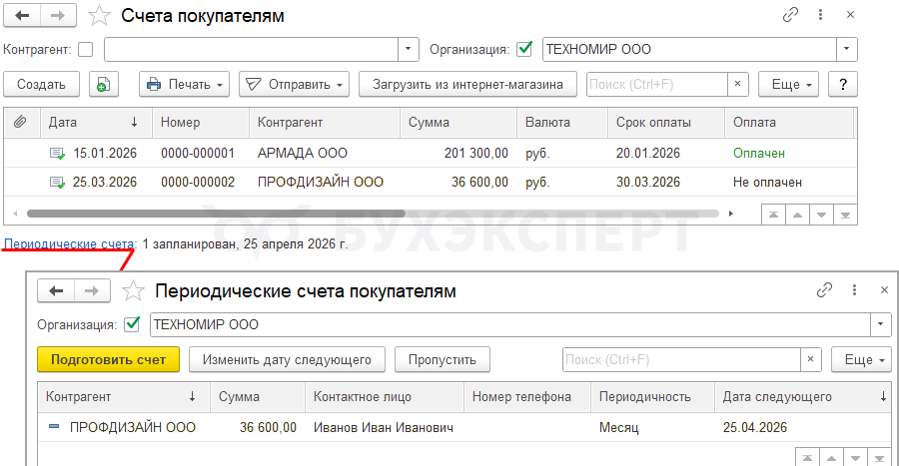899x466 pixels.
Task: Enable the Контрагент filter checkbox
Action: click(x=85, y=49)
